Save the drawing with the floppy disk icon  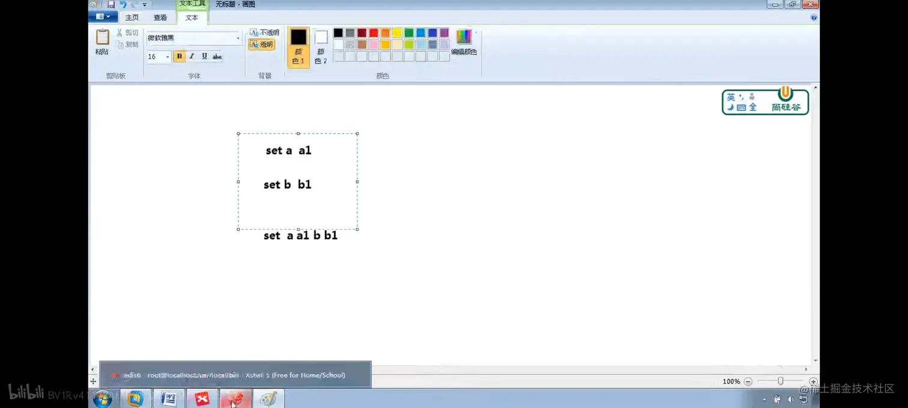(111, 4)
